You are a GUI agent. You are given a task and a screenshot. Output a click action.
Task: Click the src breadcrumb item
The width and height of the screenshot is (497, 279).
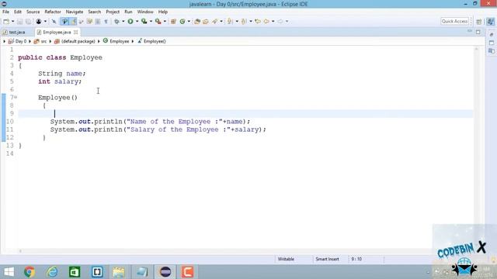(40, 41)
